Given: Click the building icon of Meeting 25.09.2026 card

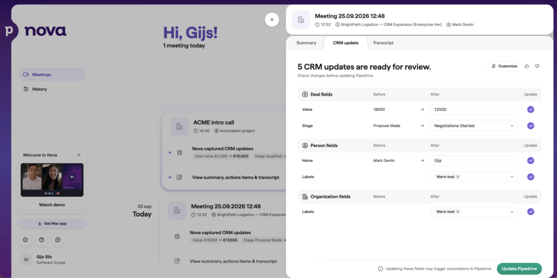Looking at the screenshot, I should point(177,210).
